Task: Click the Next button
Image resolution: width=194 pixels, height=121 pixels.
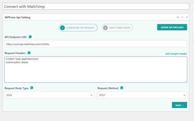Action: tap(179, 105)
